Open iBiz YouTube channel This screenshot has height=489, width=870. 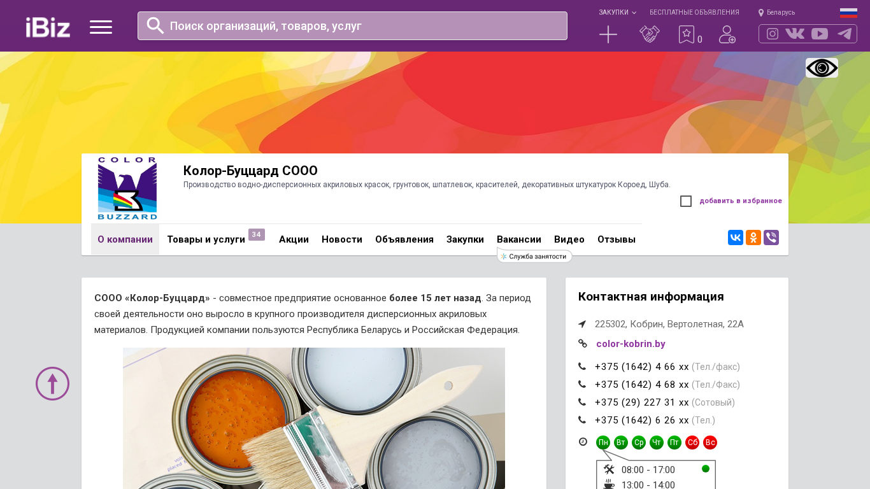820,34
